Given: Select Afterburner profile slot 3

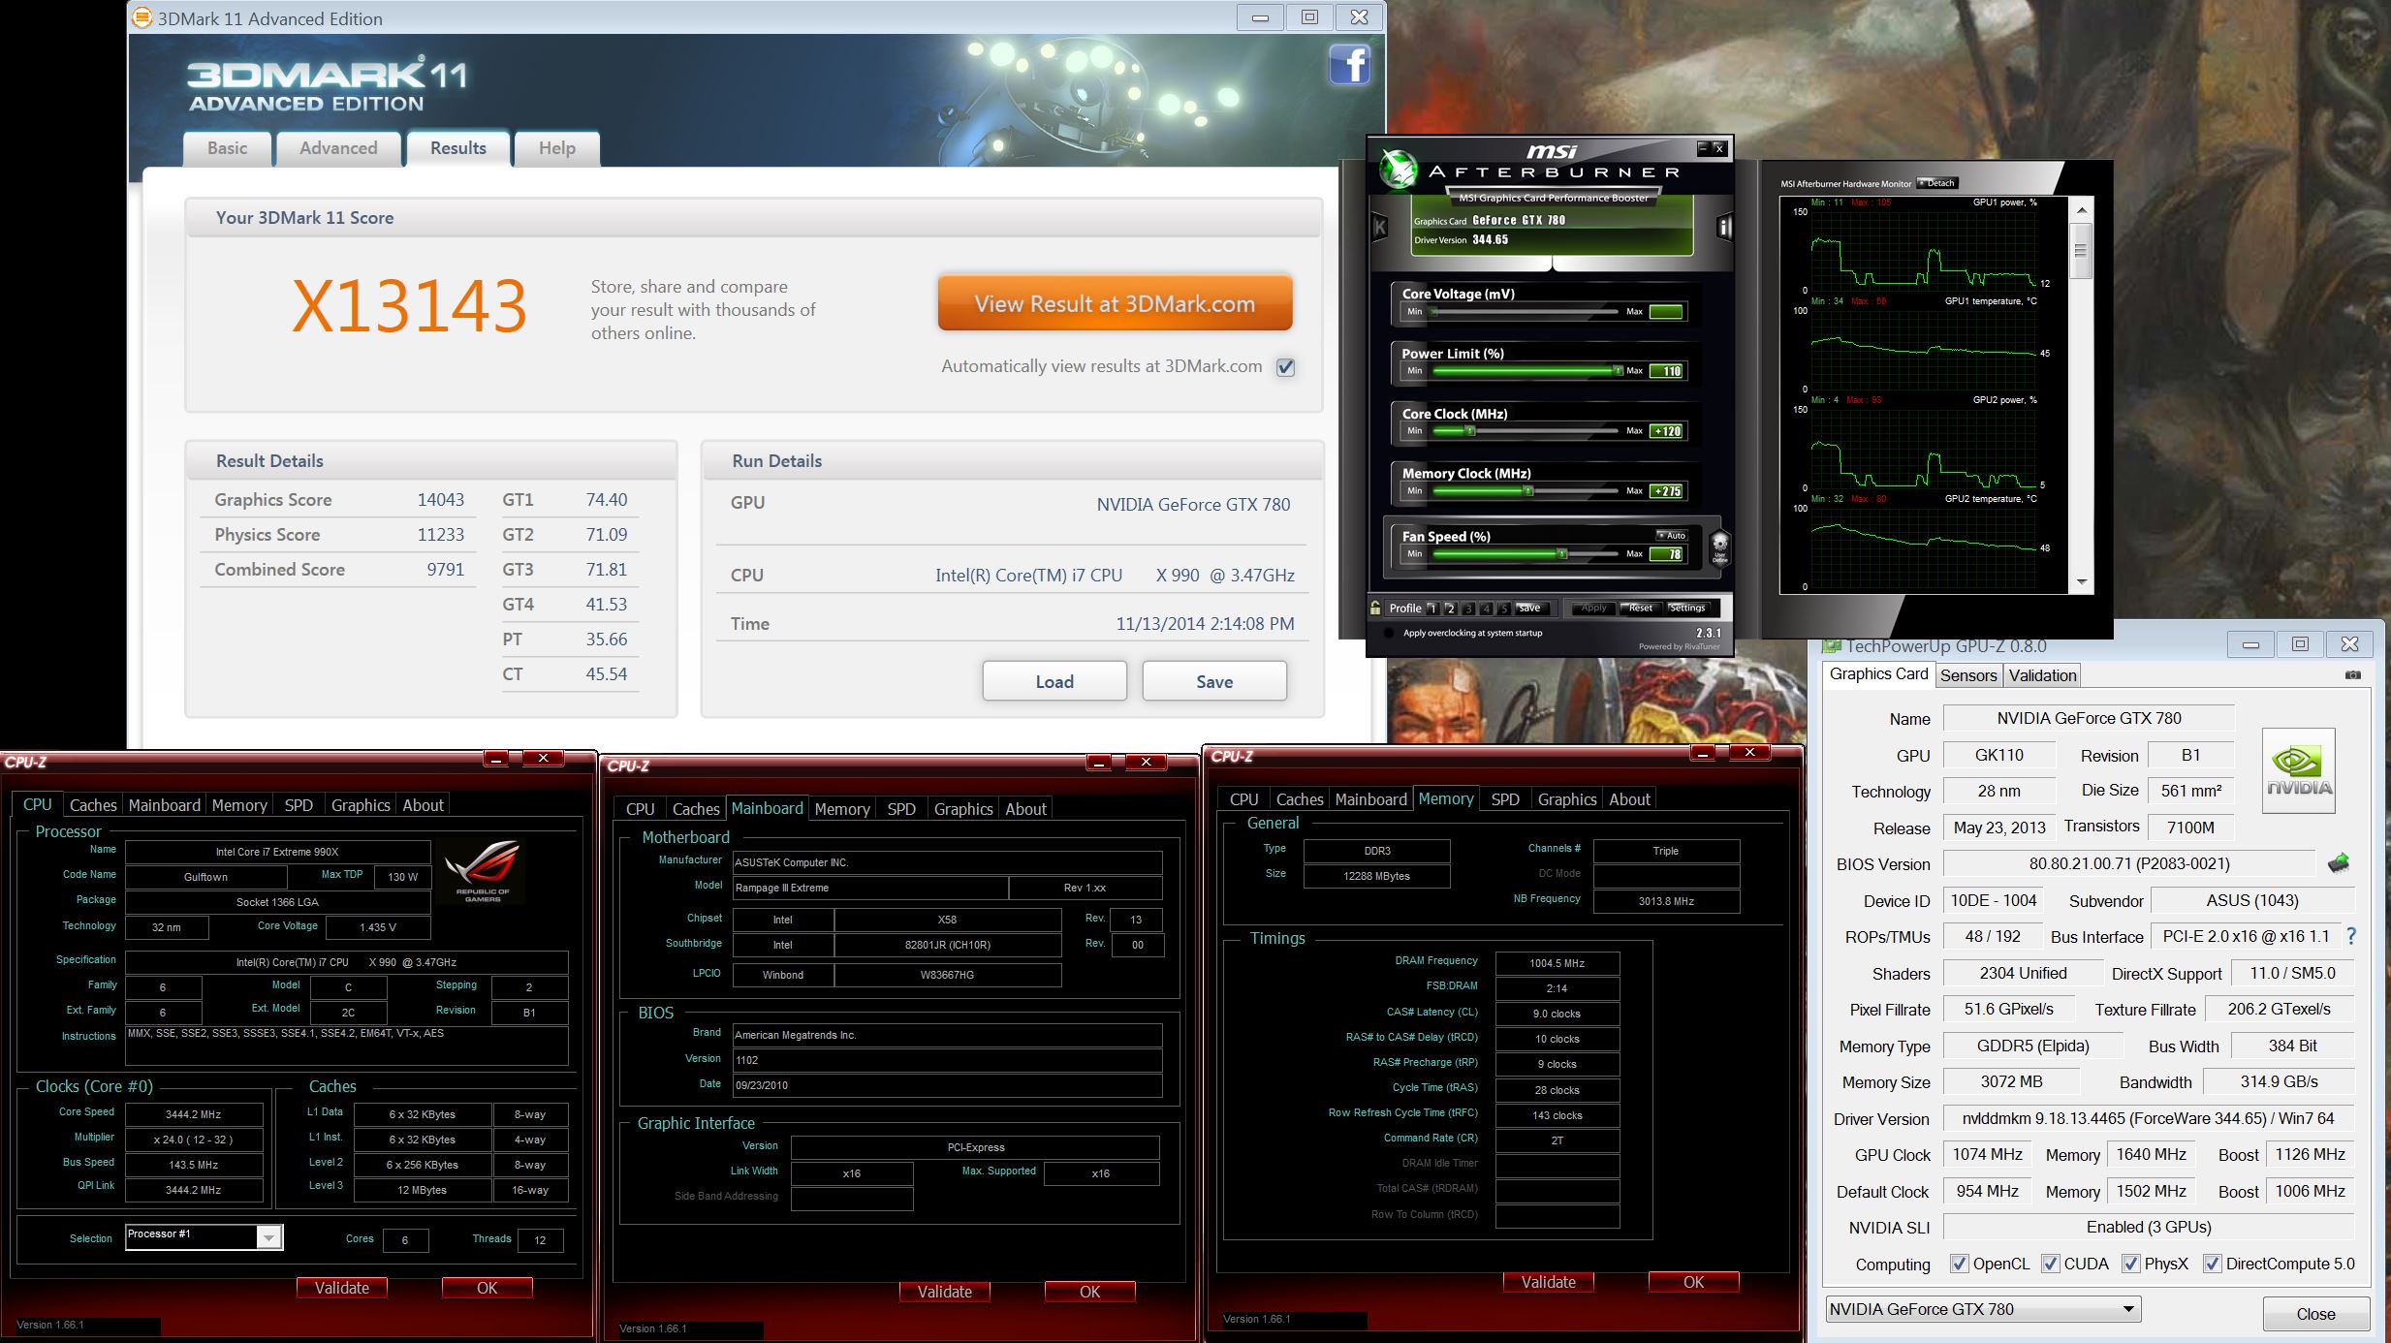Looking at the screenshot, I should pyautogui.click(x=1468, y=609).
